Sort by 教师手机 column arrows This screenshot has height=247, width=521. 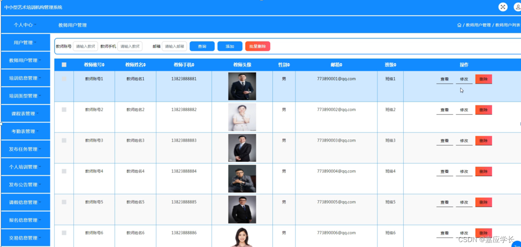(x=193, y=65)
